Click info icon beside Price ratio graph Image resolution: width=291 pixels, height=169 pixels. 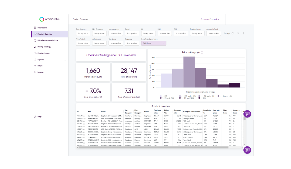202,53
